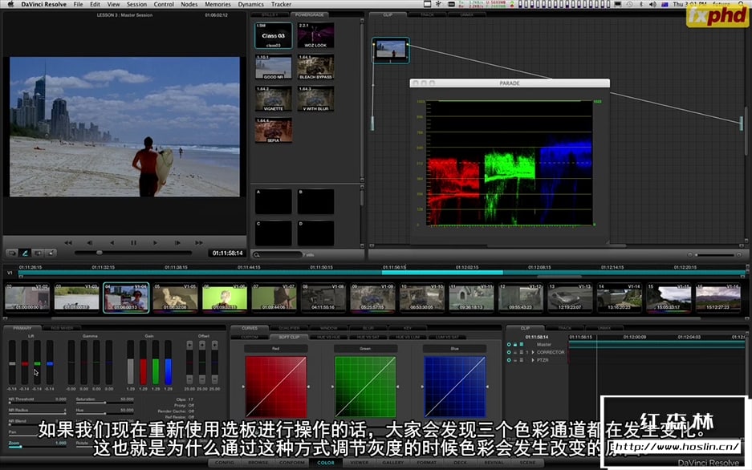Toggle the Master track lock icon

(515, 344)
